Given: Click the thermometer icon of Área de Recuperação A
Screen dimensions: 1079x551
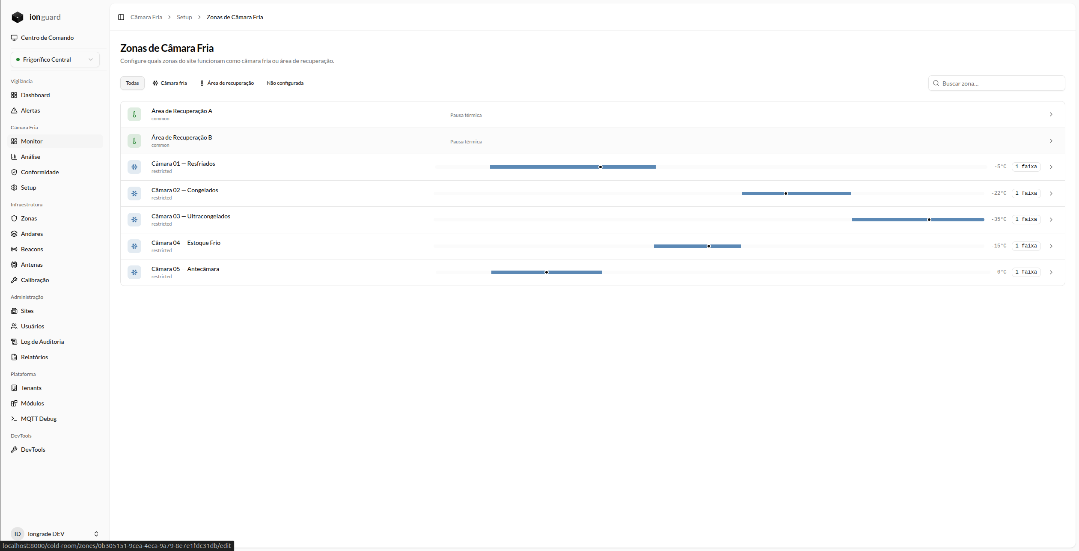Looking at the screenshot, I should 134,114.
